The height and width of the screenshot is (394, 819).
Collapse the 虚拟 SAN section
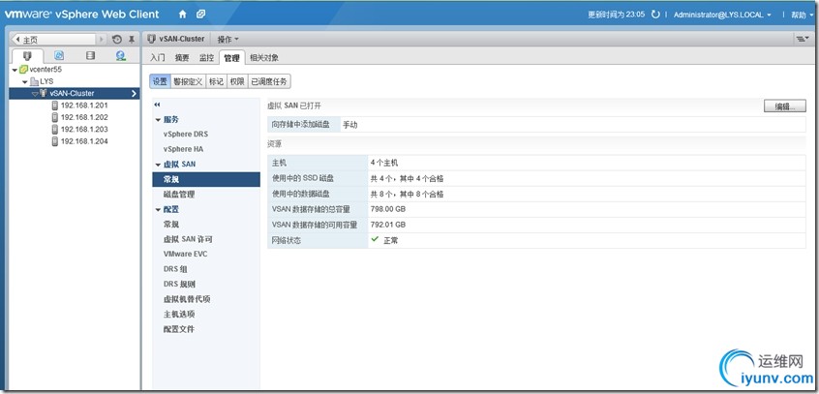158,164
